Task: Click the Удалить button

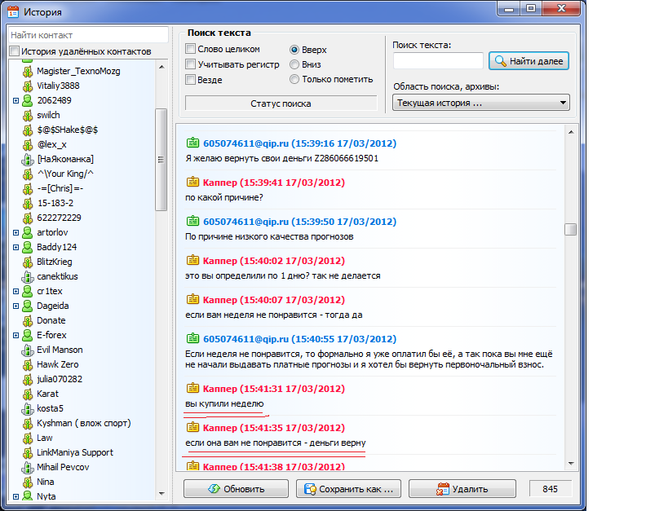Action: 462,489
